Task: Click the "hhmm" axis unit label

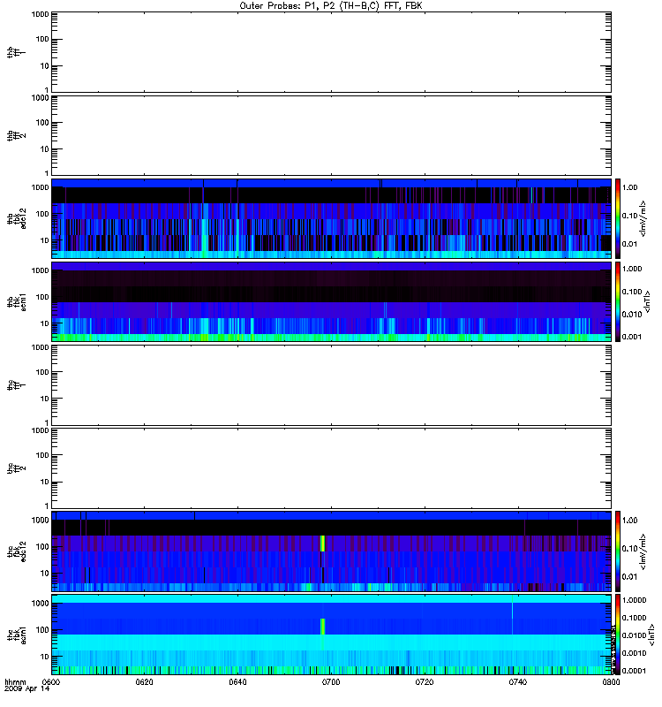Action: [x=15, y=682]
